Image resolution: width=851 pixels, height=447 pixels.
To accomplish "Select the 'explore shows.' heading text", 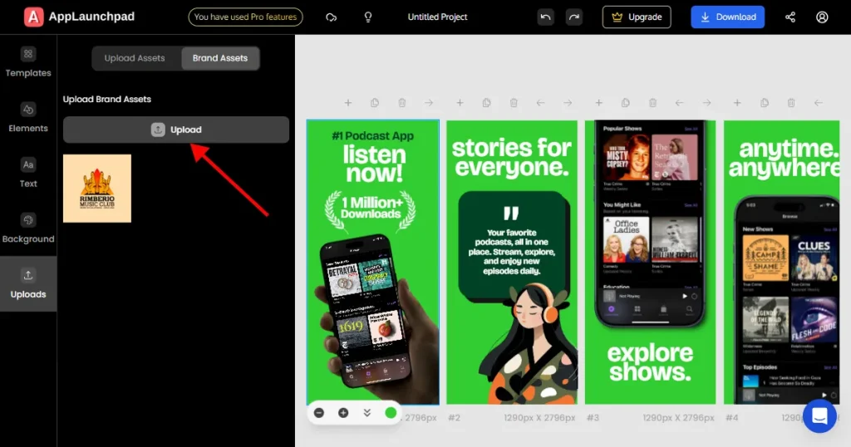I will pos(650,362).
